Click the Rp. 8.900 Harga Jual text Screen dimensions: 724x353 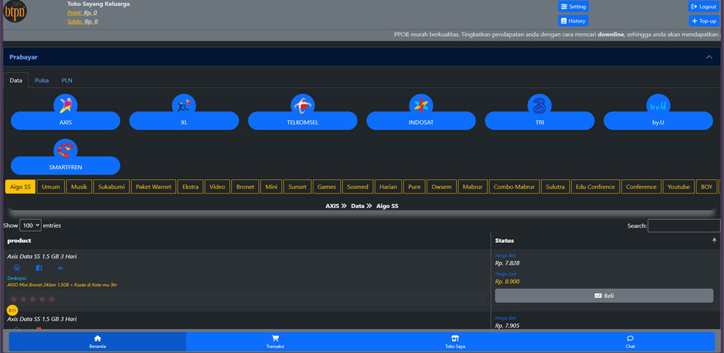pos(508,282)
